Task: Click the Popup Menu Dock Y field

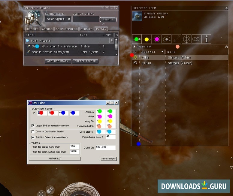Action: (x=111, y=137)
